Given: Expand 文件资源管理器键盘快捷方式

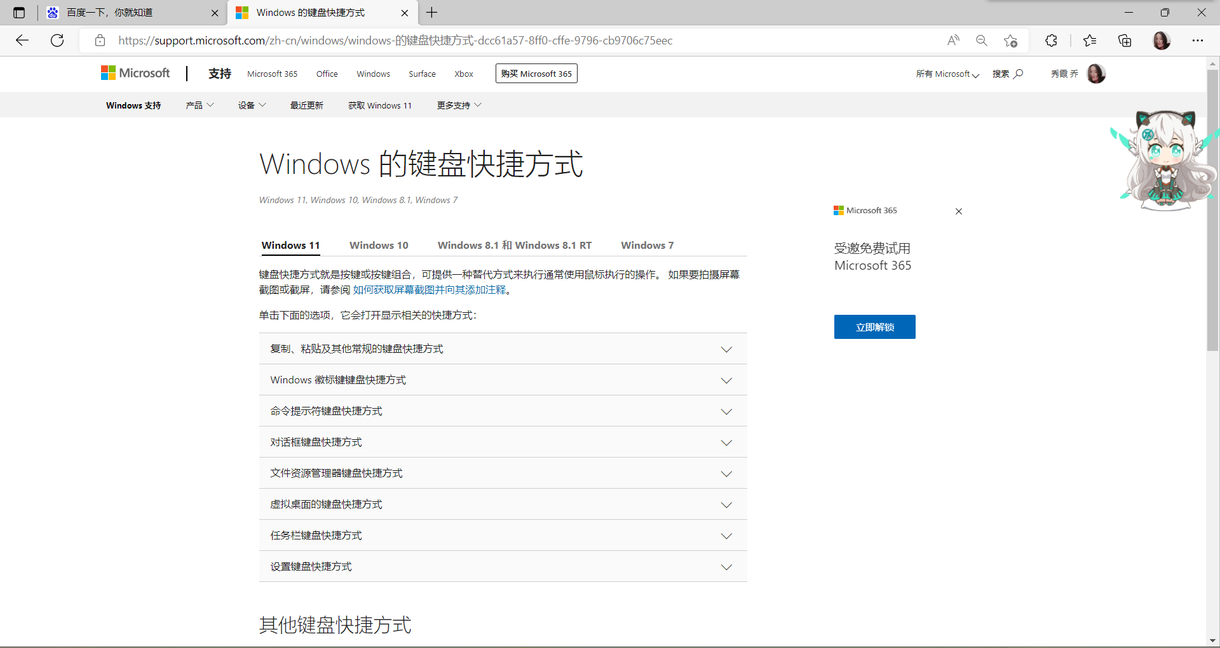Looking at the screenshot, I should [x=503, y=473].
